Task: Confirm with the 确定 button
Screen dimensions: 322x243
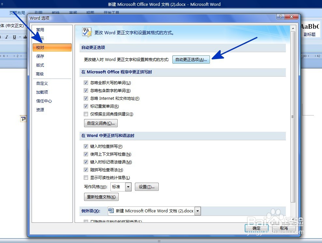Action: click(x=256, y=228)
